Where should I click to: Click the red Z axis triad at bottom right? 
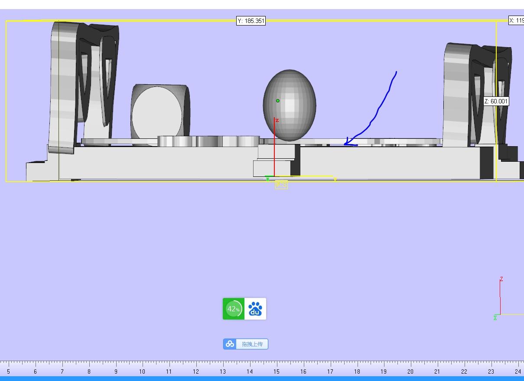pyautogui.click(x=501, y=296)
